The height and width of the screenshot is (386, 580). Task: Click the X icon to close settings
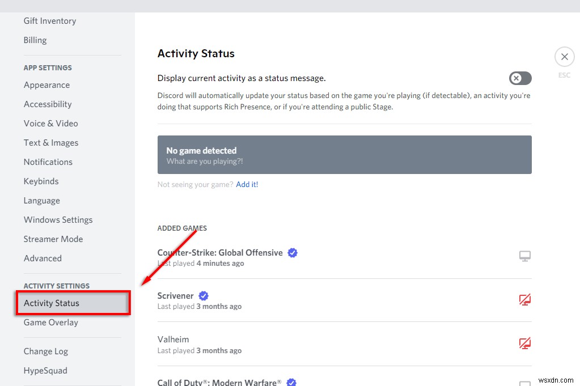click(564, 57)
